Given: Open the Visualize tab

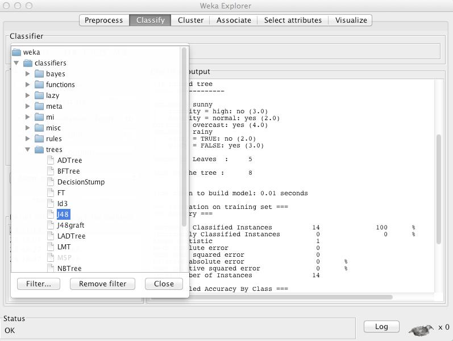Looking at the screenshot, I should click(x=351, y=20).
